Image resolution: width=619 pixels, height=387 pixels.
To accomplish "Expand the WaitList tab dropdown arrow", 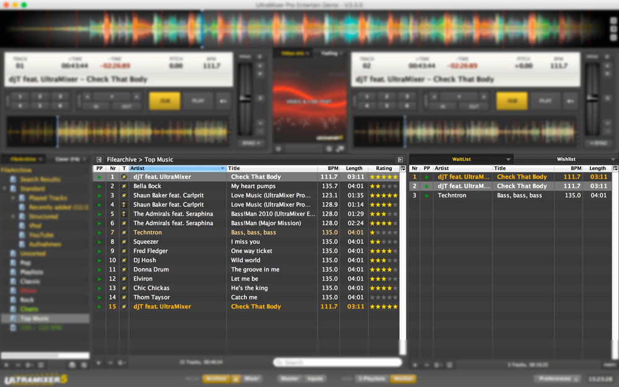I will (x=508, y=159).
